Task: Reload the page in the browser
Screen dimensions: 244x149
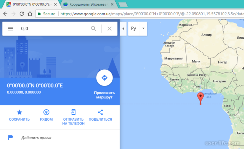Action: [22, 14]
